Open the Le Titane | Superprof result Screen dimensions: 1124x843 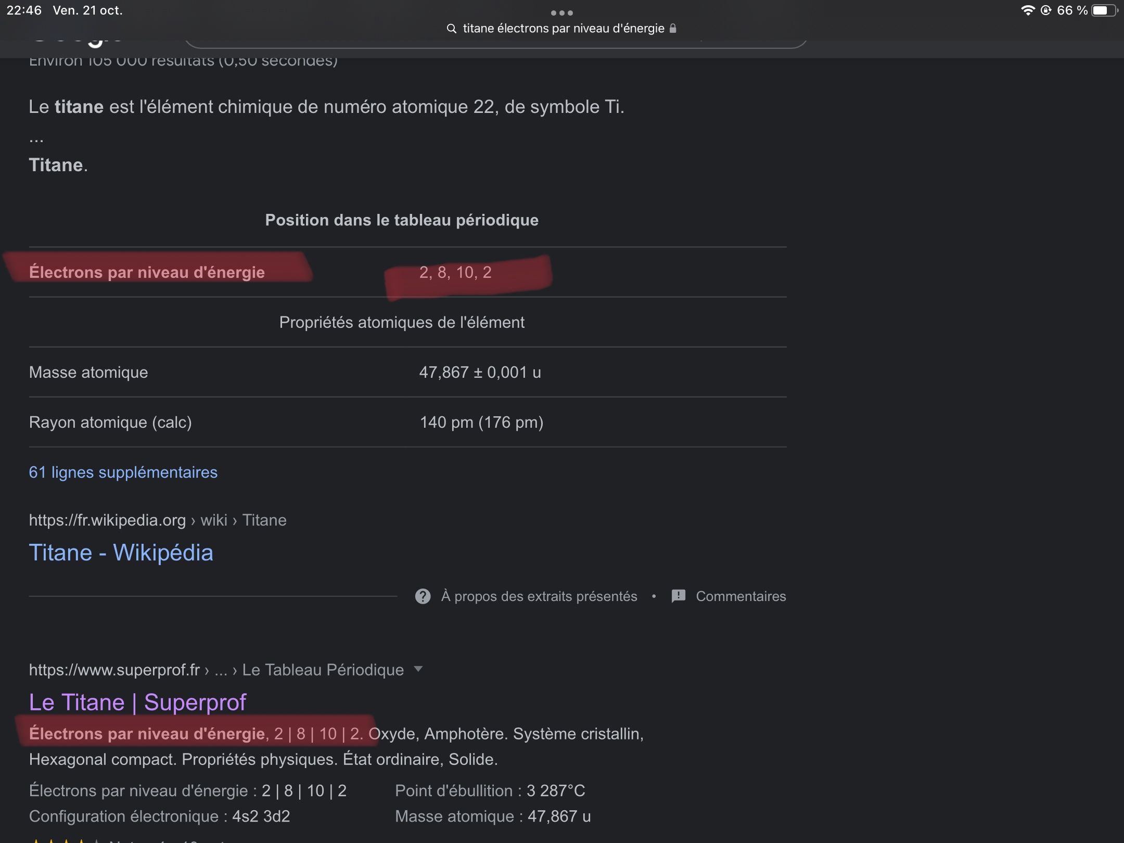(137, 702)
